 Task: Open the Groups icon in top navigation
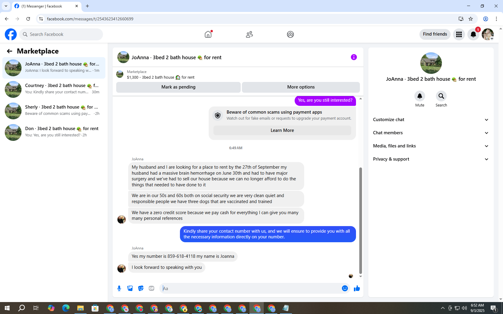tap(290, 34)
